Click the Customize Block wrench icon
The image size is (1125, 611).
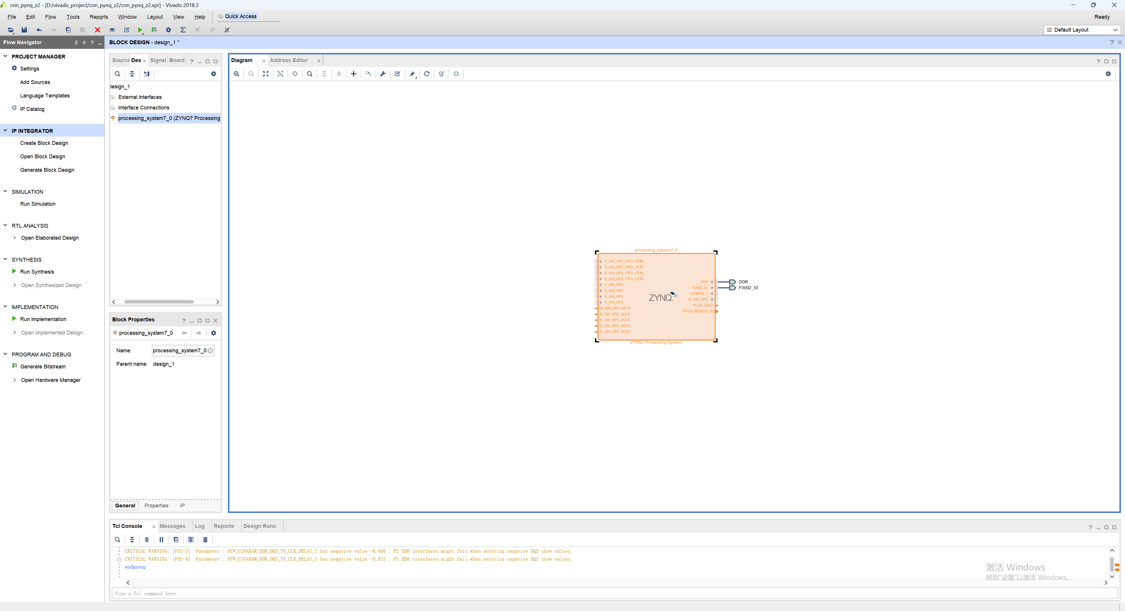pyautogui.click(x=383, y=74)
